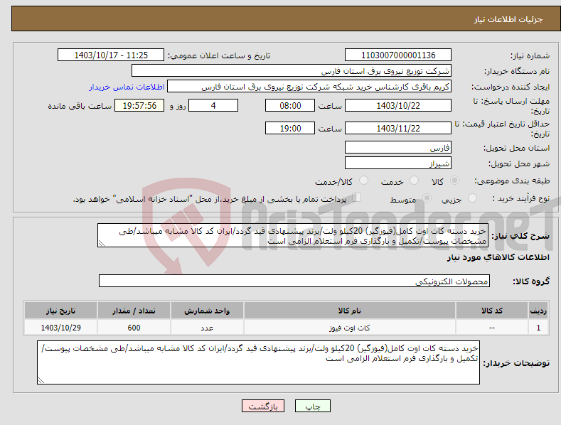561x425 pixels.
Task: Click the row number cell 1
Action: [x=538, y=328]
